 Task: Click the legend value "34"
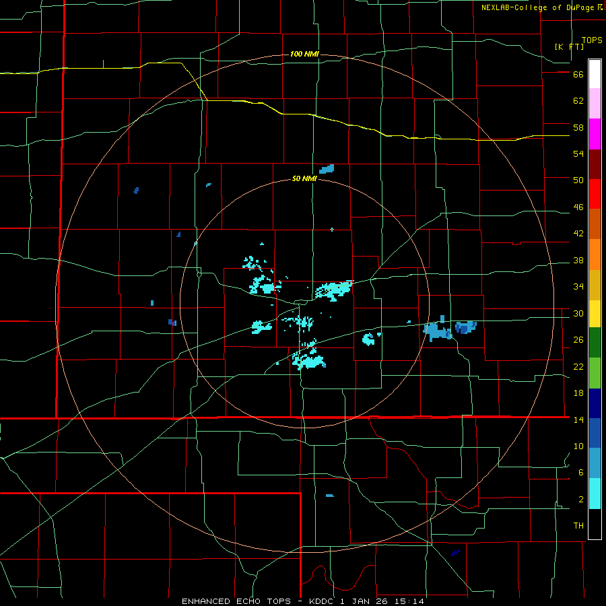578,287
